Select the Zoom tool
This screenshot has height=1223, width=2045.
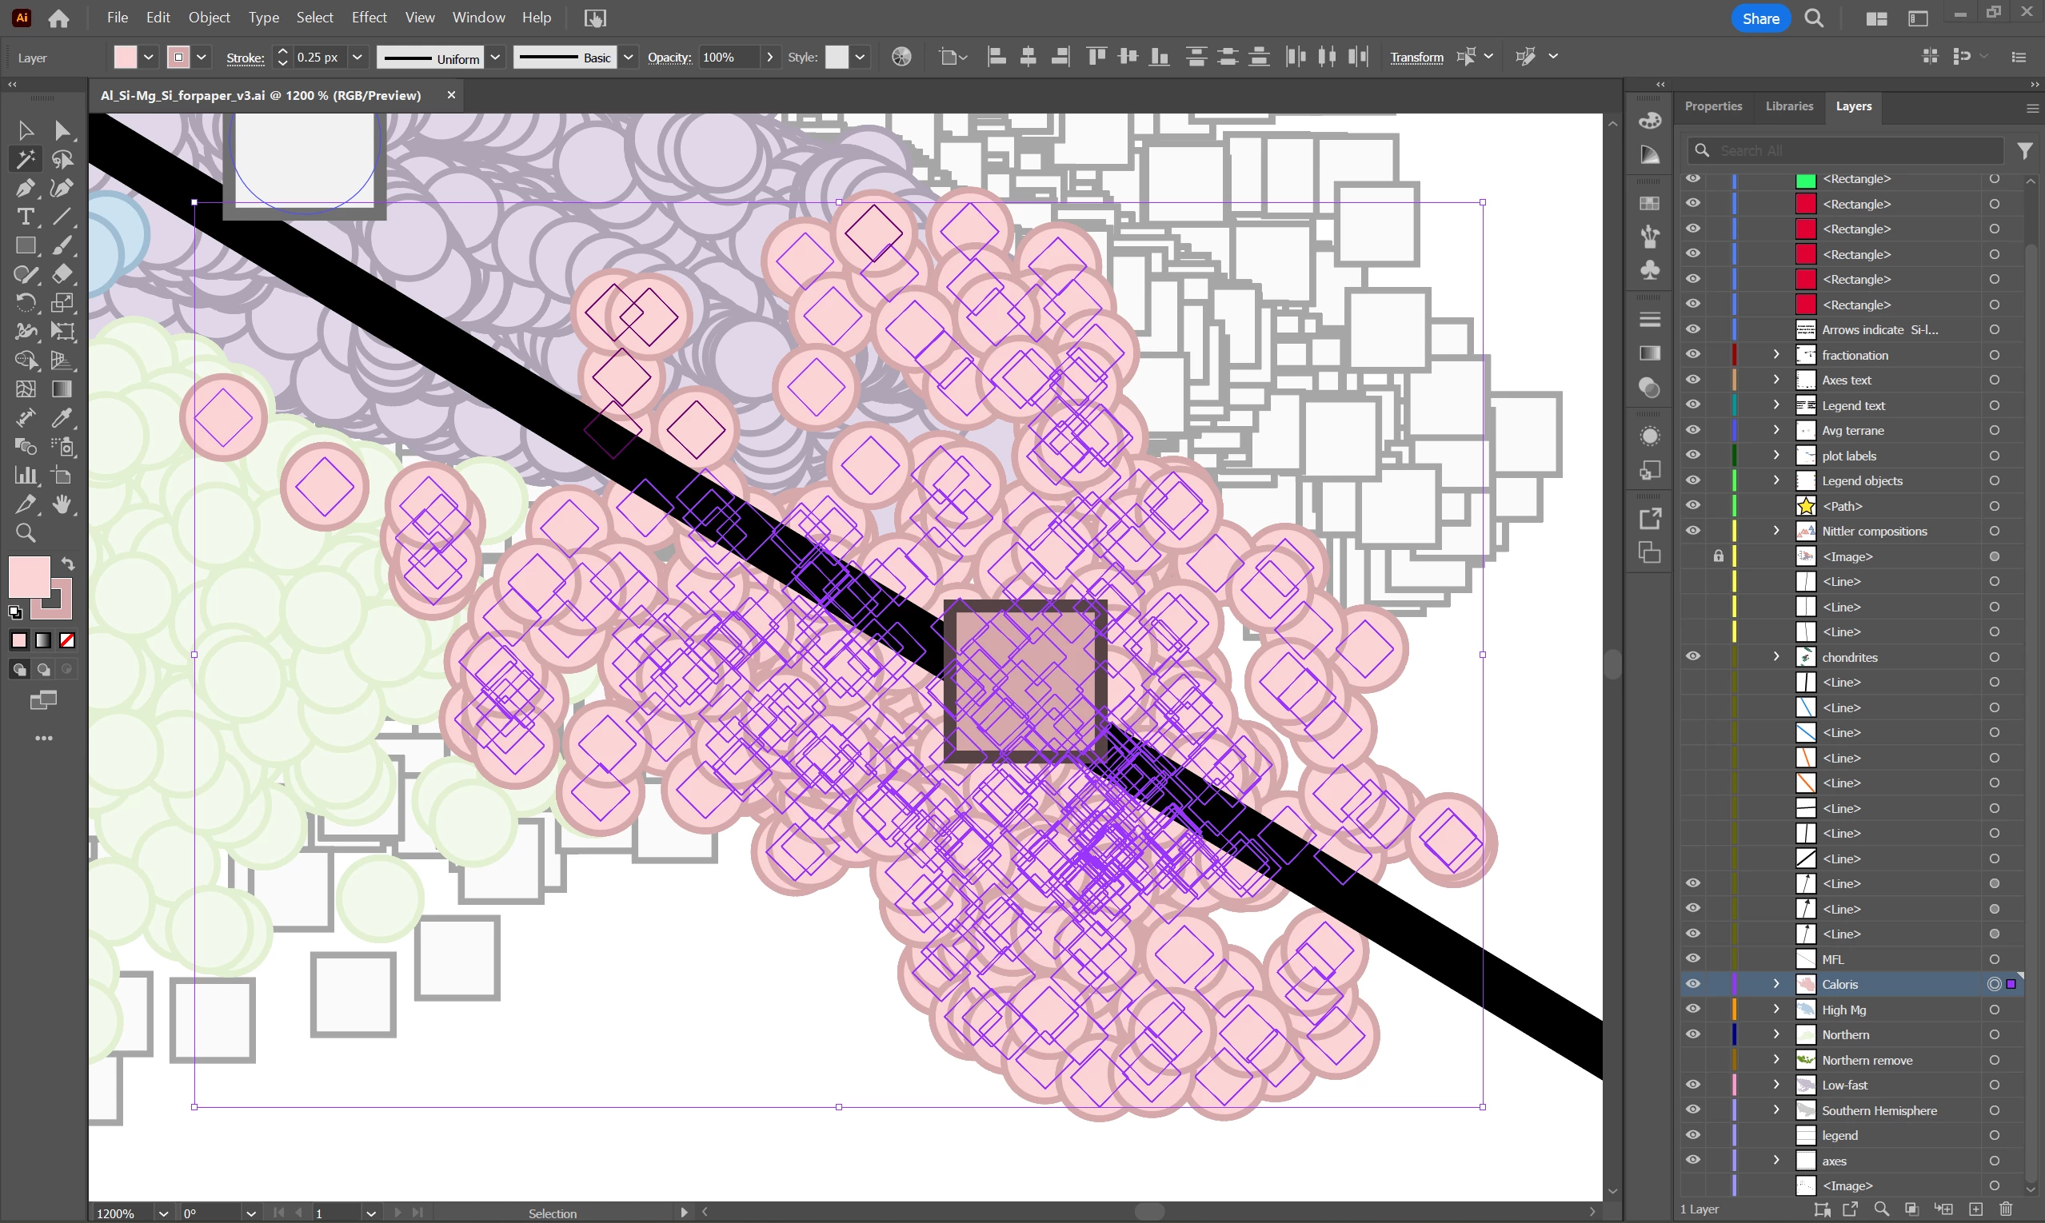click(25, 533)
